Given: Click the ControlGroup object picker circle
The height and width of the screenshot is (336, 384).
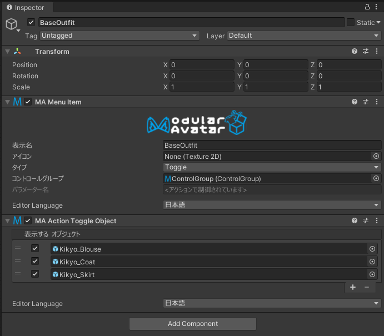Looking at the screenshot, I should tap(376, 178).
